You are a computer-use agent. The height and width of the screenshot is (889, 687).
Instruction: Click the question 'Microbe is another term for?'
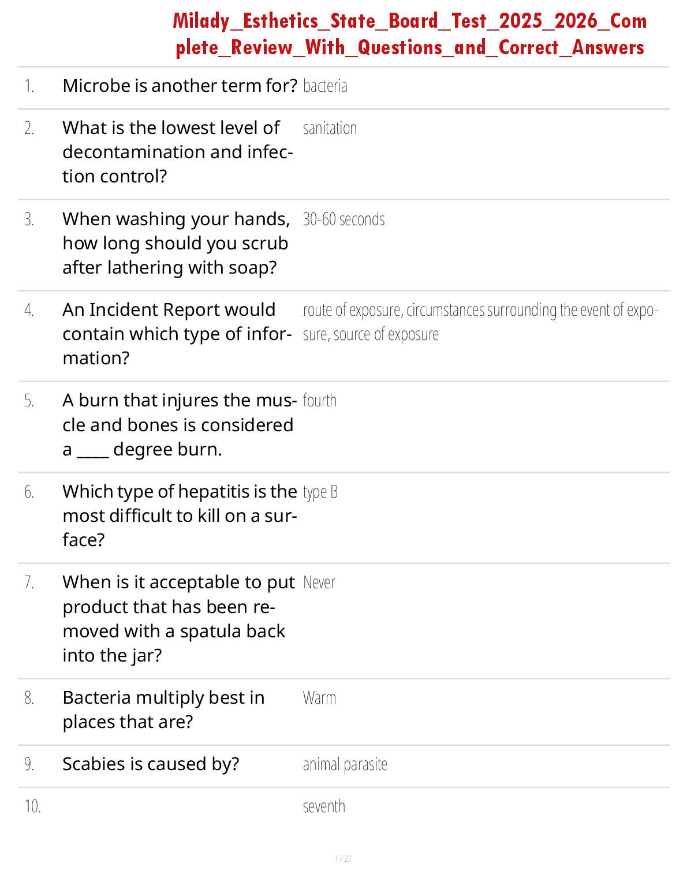click(x=180, y=86)
